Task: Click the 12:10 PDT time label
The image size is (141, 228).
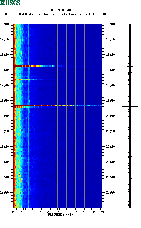Action: pos(4,39)
